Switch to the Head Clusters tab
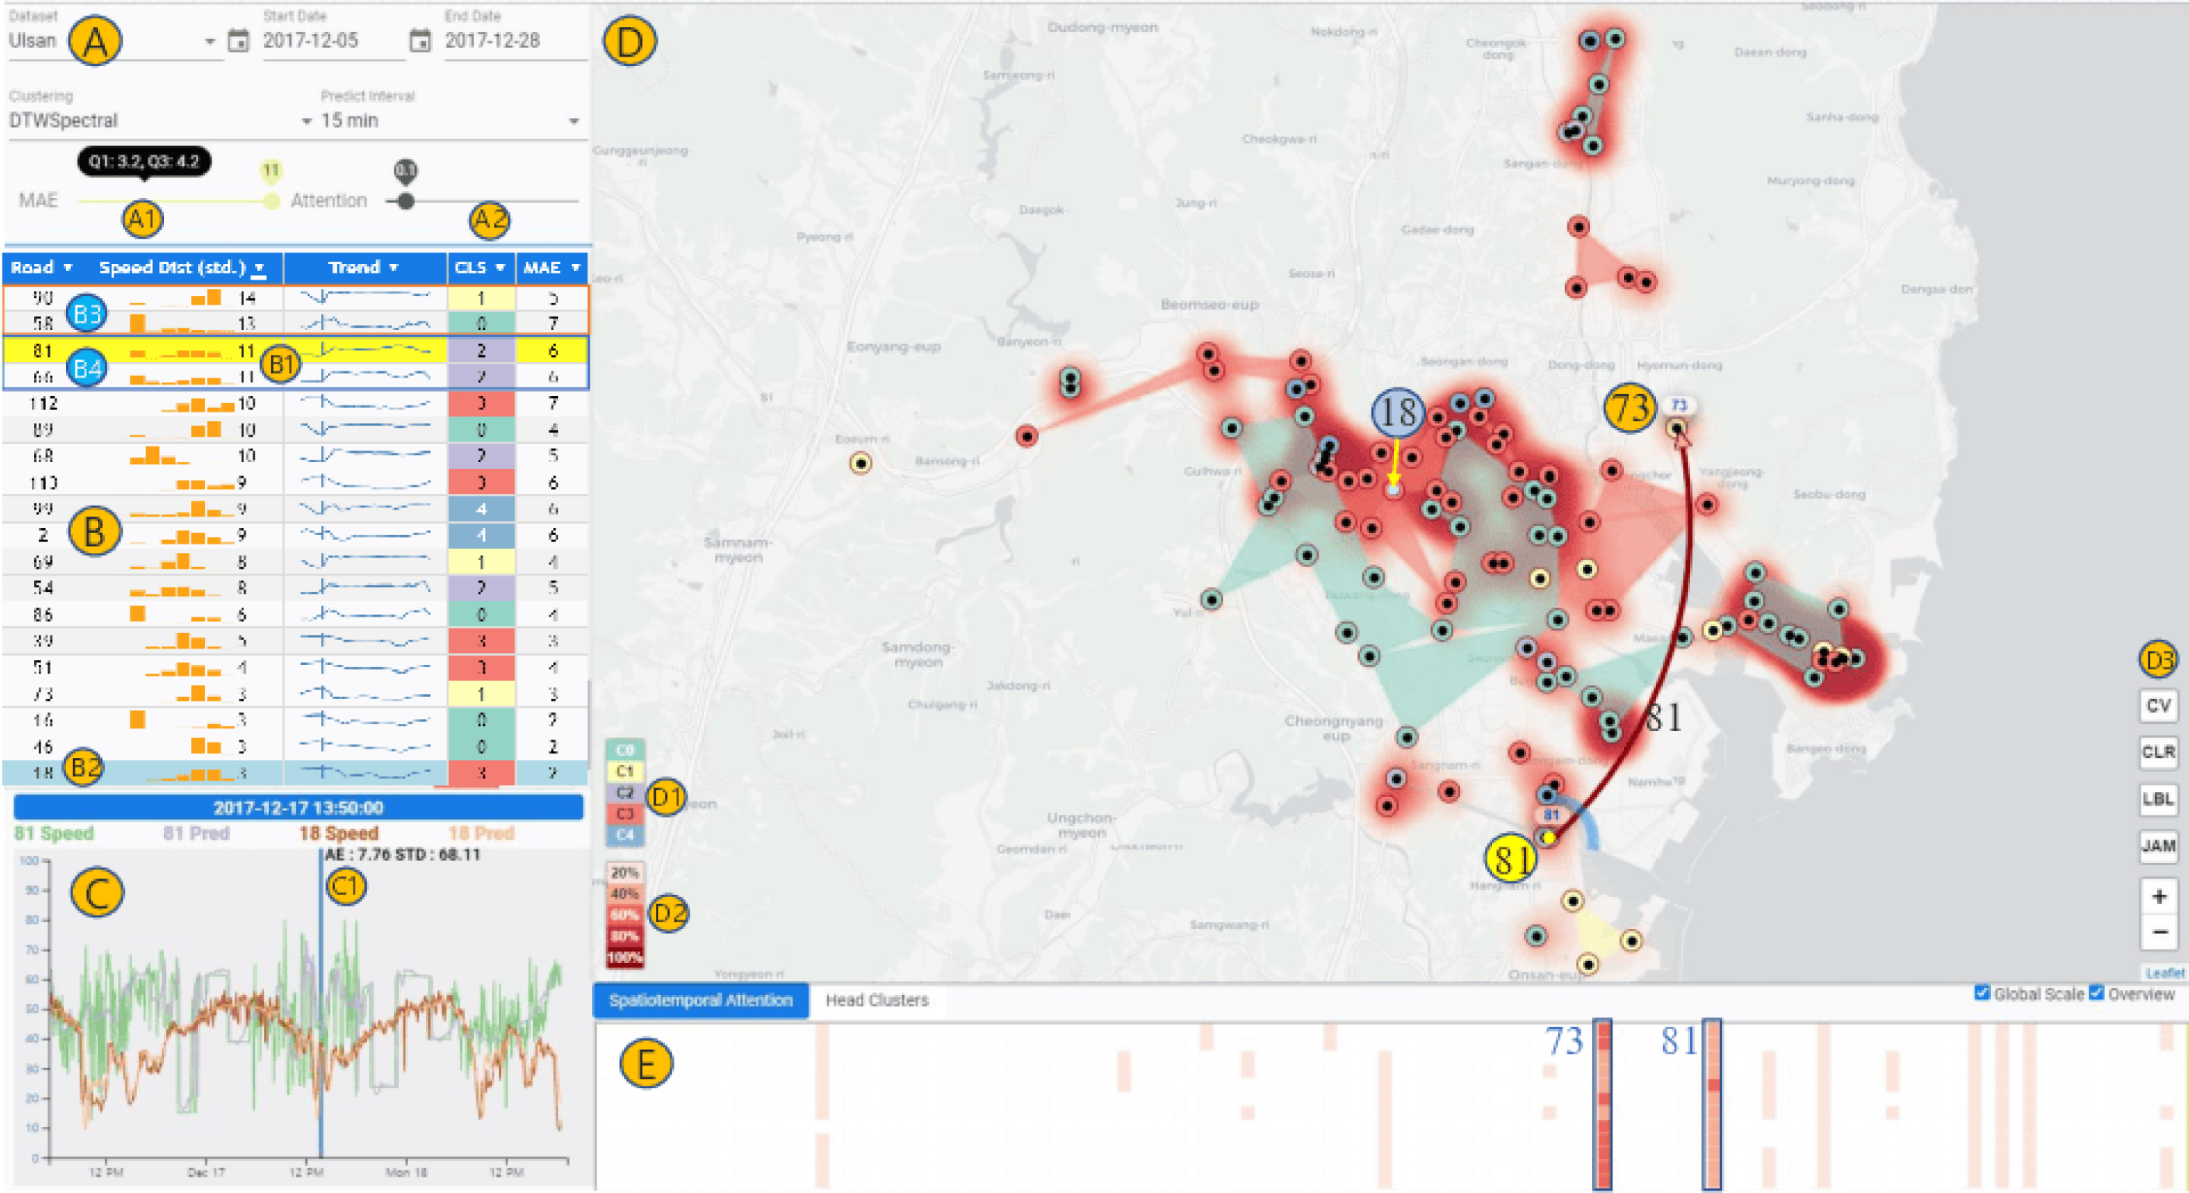Viewport: 2189px width, 1193px height. point(876,1000)
